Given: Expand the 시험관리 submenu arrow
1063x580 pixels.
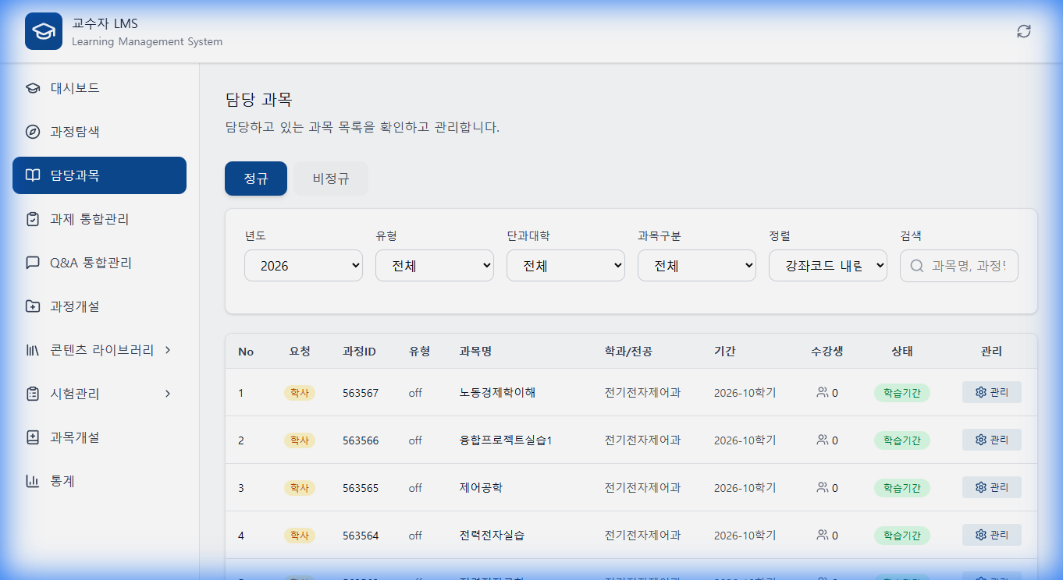Looking at the screenshot, I should click(x=166, y=394).
